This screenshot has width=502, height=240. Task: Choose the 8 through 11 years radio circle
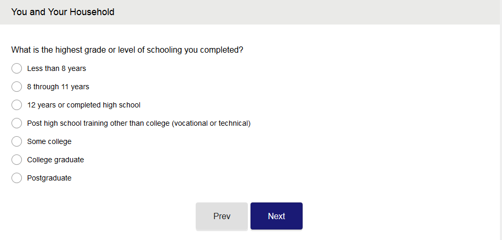(17, 87)
